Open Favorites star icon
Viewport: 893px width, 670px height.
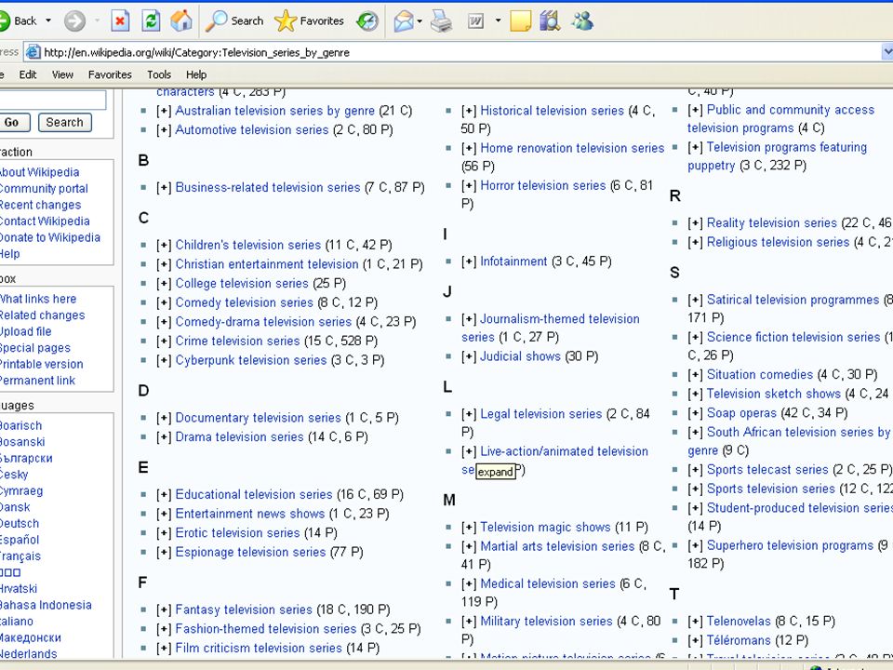286,21
